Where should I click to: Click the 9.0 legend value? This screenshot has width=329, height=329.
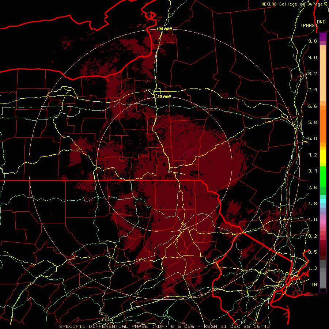click(313, 57)
